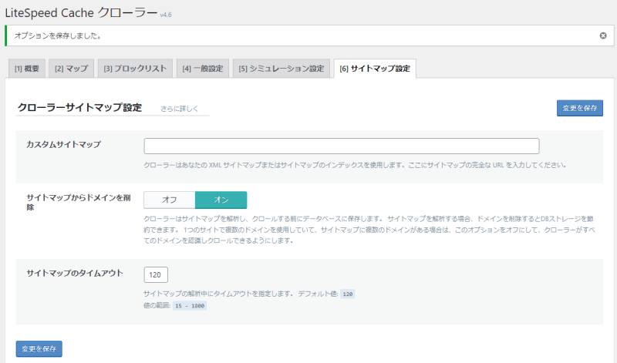Switch domain removal to オフ
617x363 pixels.
(x=169, y=200)
